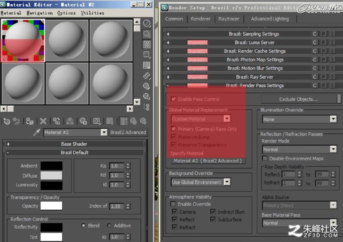
Task: Click Put Material to Scene icon
Action: click(x=16, y=121)
